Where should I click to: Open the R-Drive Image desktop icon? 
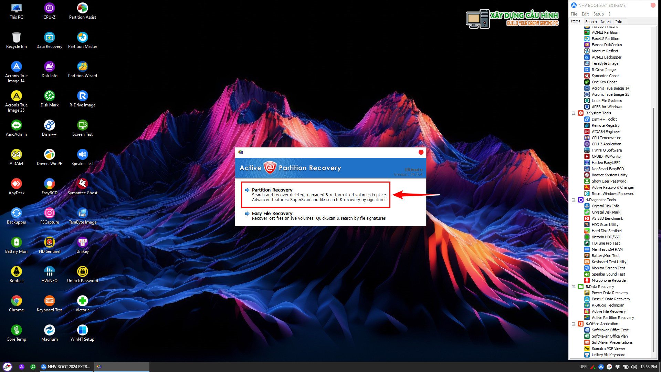[82, 99]
